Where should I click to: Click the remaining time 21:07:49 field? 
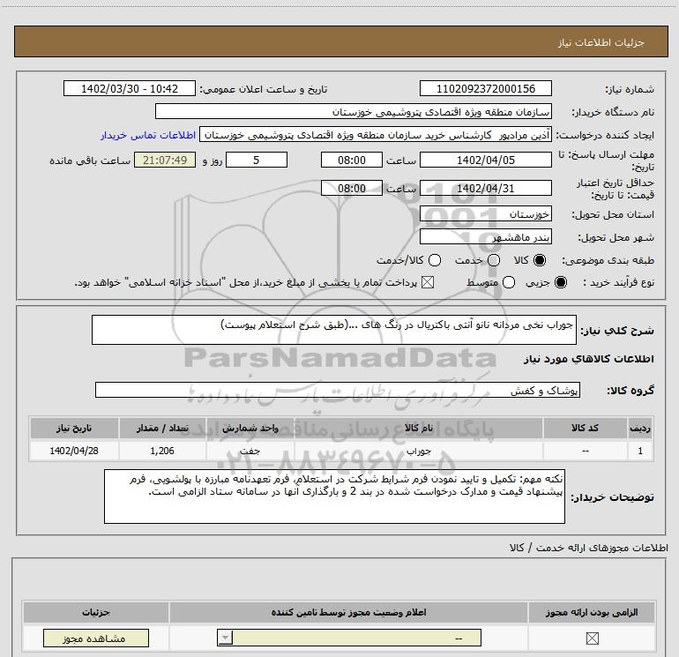(165, 161)
